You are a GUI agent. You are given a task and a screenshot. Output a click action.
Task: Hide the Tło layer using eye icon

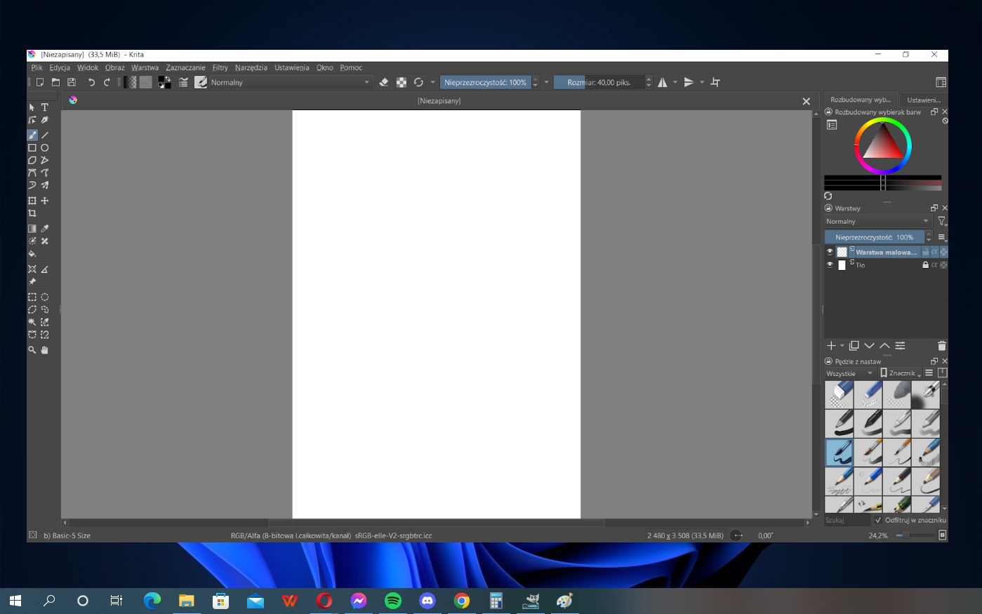[x=830, y=265]
